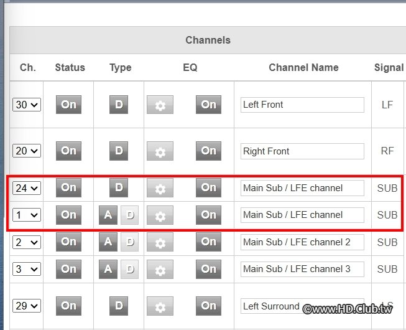
Task: Click SUB signal label on channel 1 row
Action: pos(387,215)
